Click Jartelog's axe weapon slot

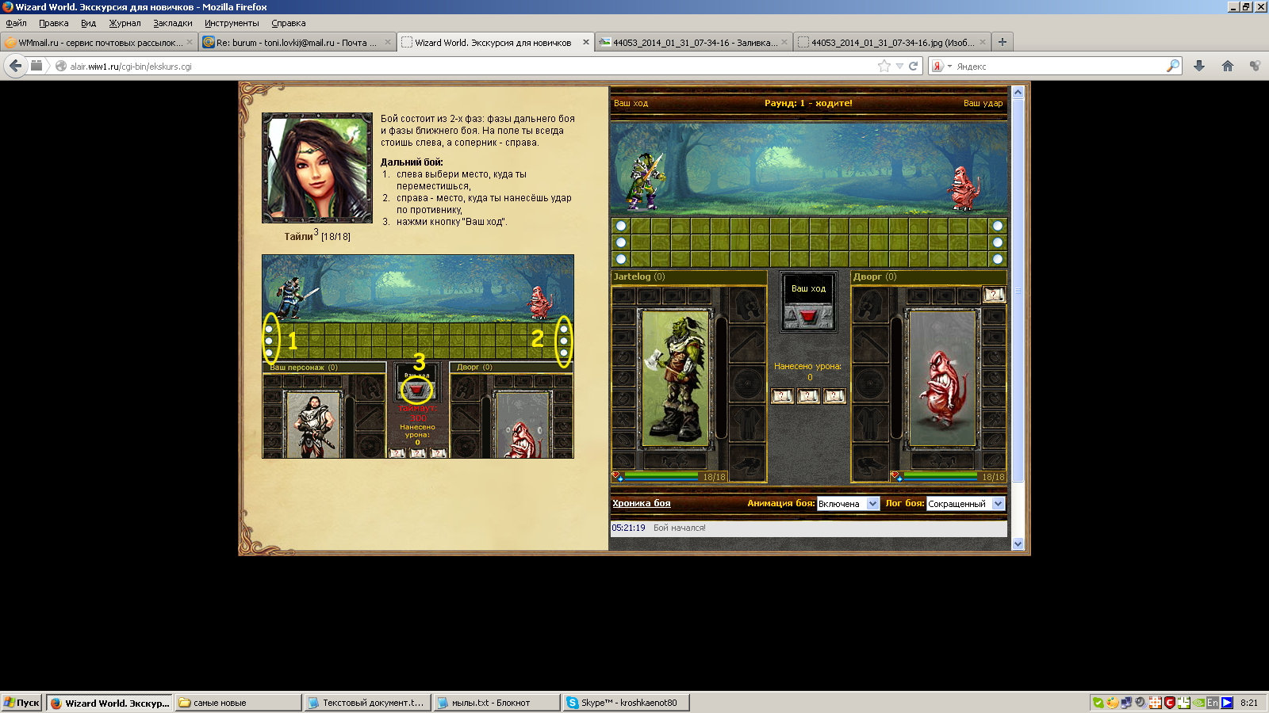(x=747, y=345)
